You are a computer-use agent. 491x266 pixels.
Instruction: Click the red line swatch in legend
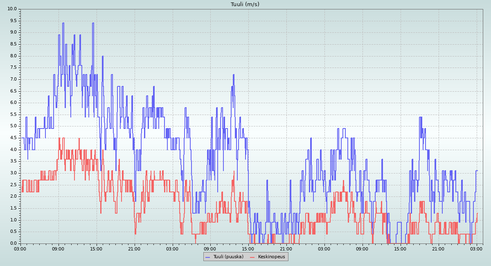coord(252,257)
